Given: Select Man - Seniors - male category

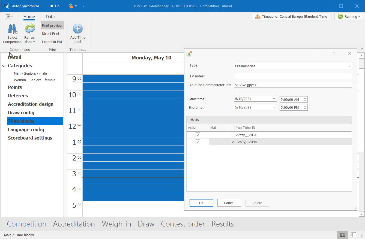Looking at the screenshot, I should point(30,73).
